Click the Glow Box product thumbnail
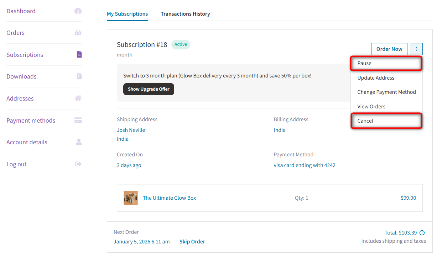 [131, 198]
